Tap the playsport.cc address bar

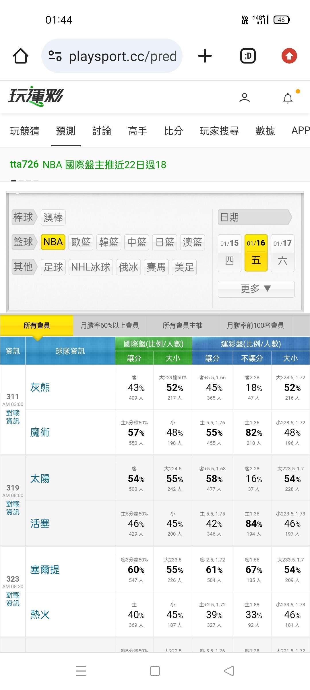tap(122, 56)
